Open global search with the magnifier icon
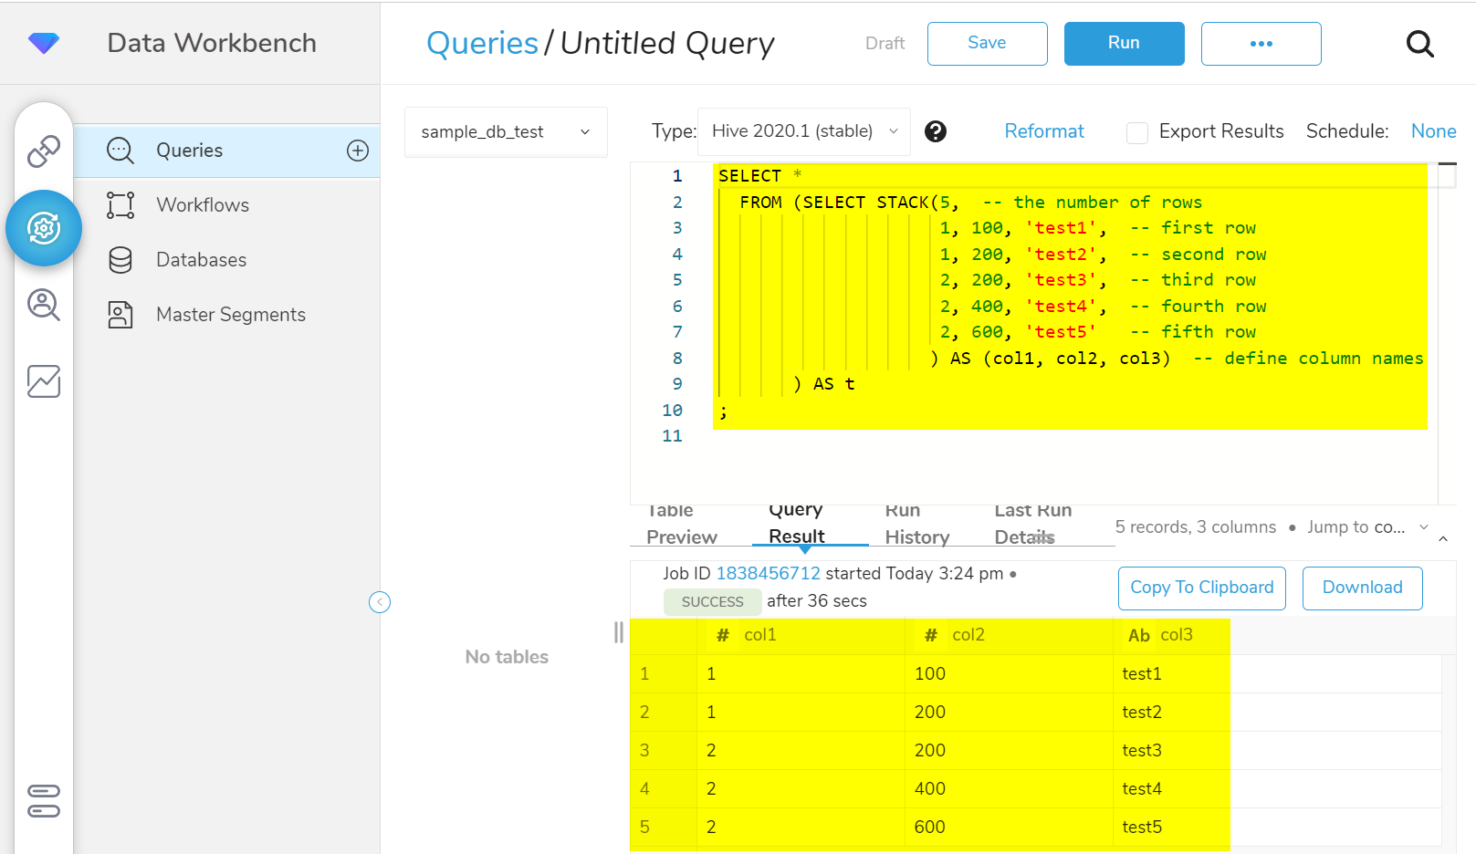Screen dimensions: 1476x854 click(1420, 43)
